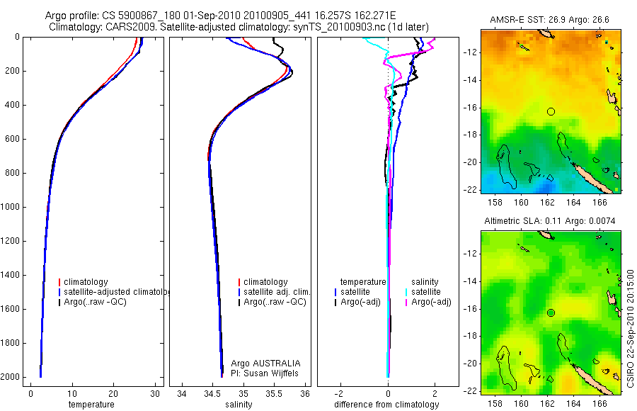Click the red climatology swatch in temperature legend
The width and height of the screenshot is (637, 411).
(x=59, y=282)
